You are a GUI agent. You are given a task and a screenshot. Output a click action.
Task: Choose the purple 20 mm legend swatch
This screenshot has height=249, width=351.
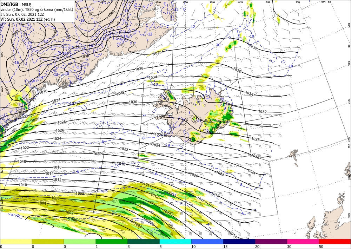[x=271, y=242]
